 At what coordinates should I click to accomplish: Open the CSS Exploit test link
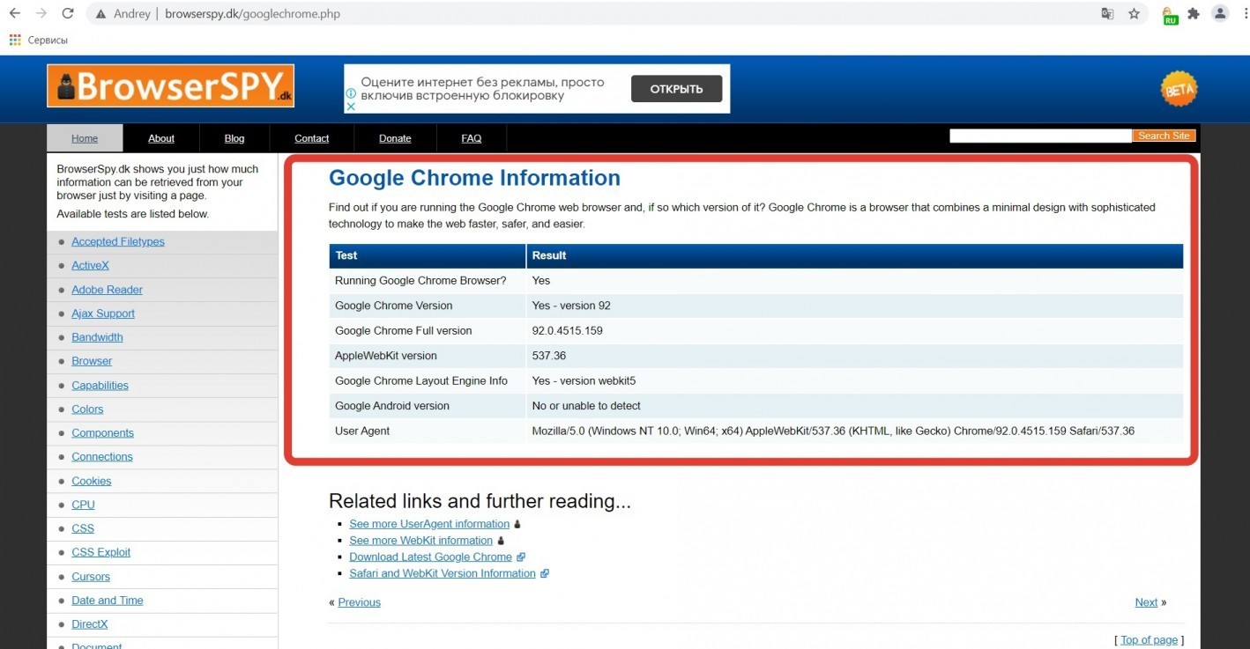pos(100,552)
